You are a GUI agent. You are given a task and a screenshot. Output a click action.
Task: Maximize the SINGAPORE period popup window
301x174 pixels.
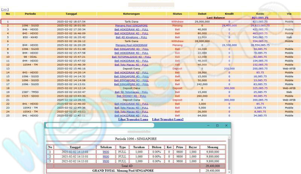(217, 125)
